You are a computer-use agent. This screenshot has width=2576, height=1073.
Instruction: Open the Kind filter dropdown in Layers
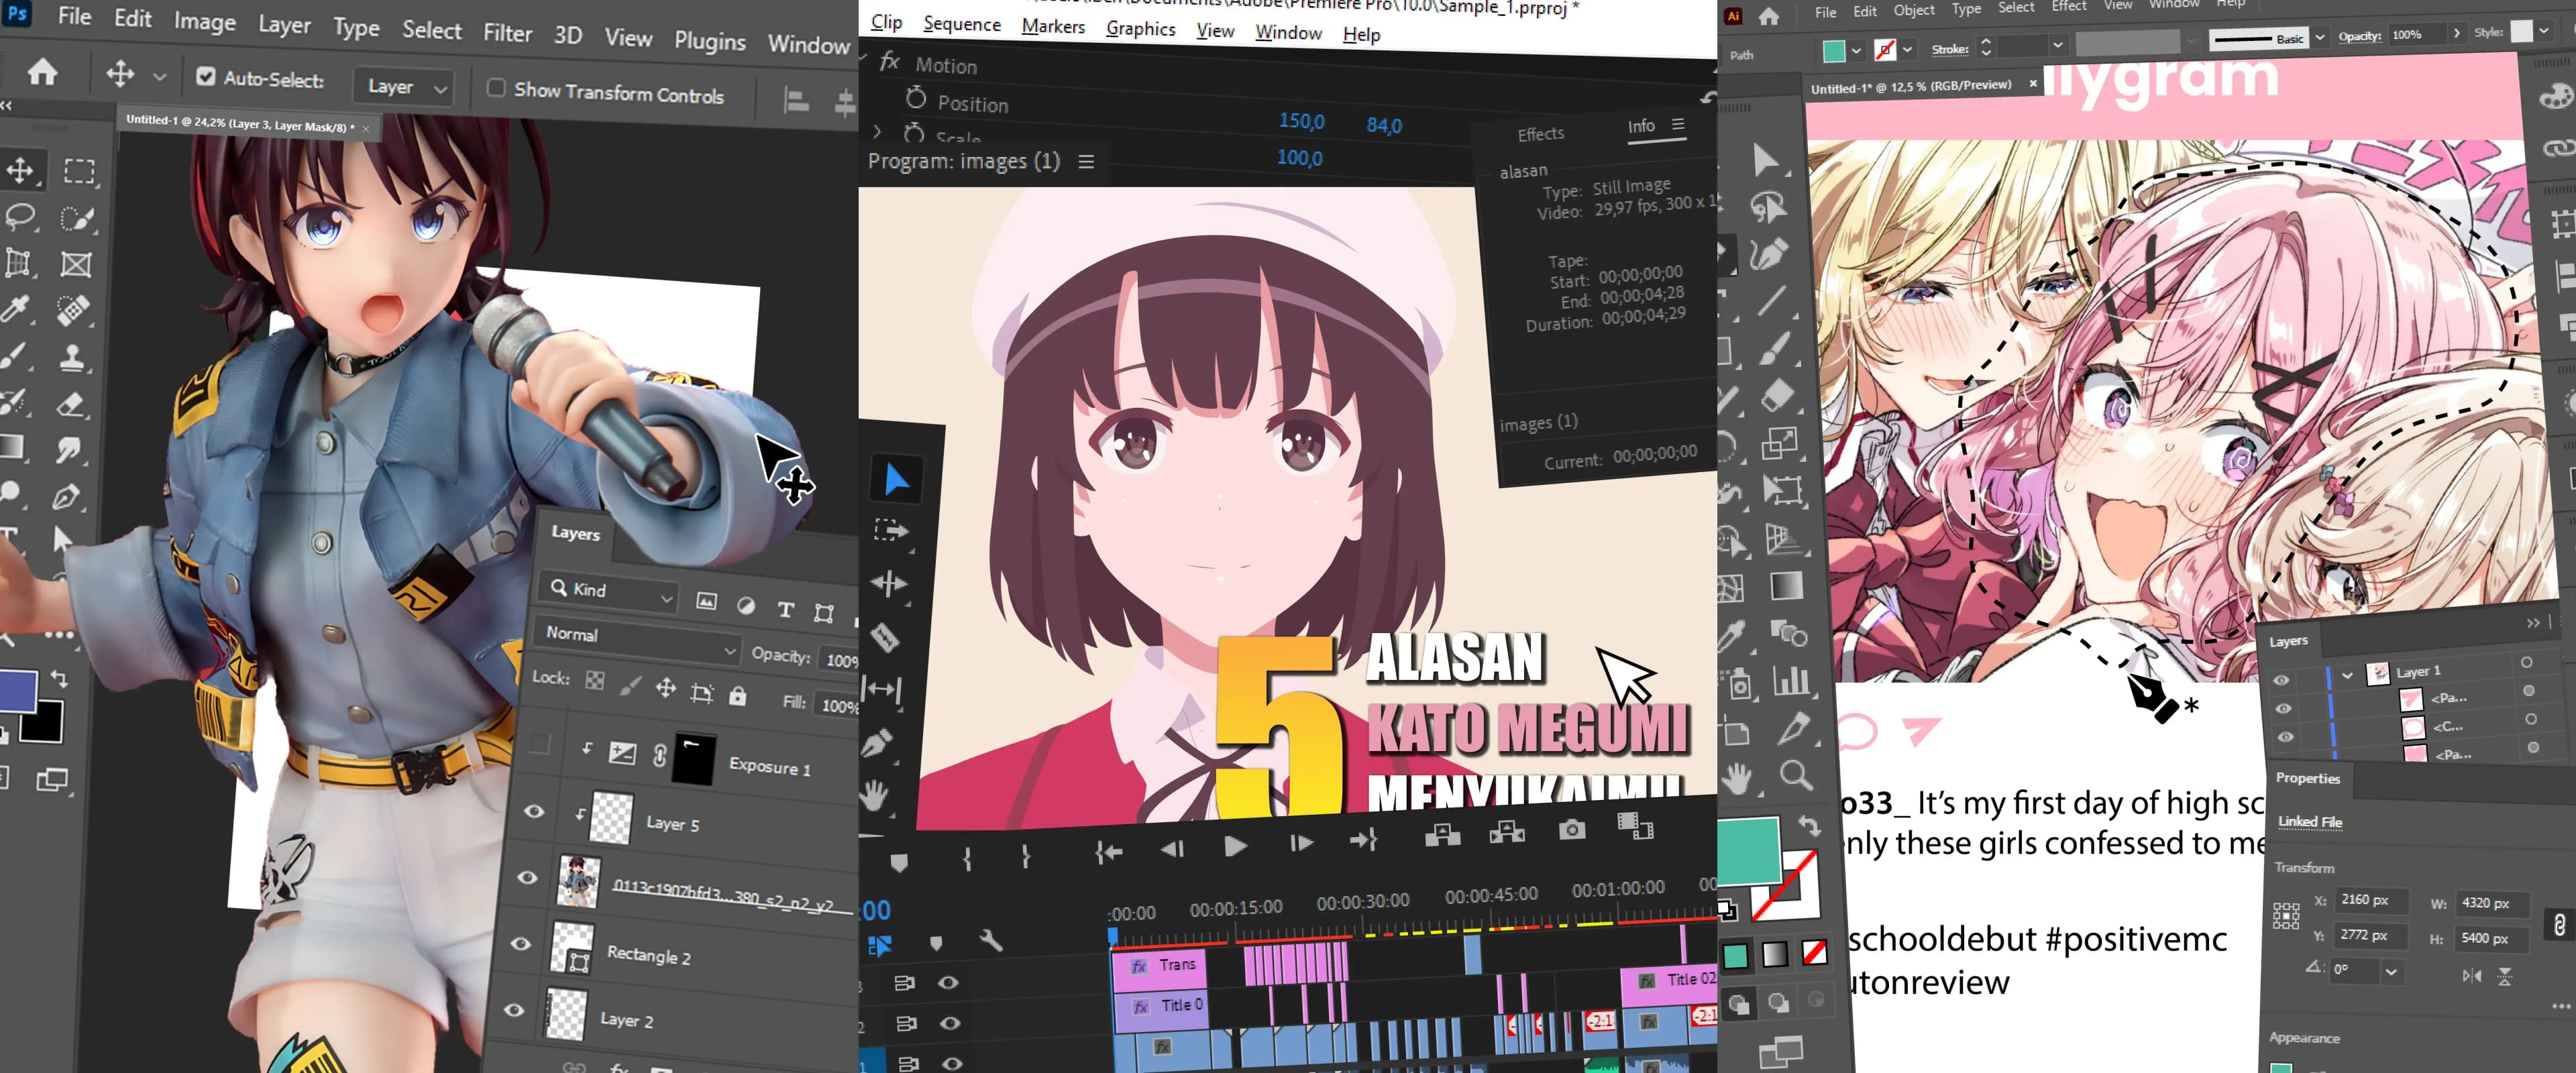click(609, 592)
